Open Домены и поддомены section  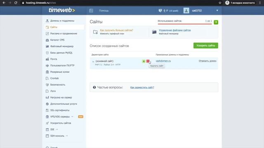(x=62, y=21)
